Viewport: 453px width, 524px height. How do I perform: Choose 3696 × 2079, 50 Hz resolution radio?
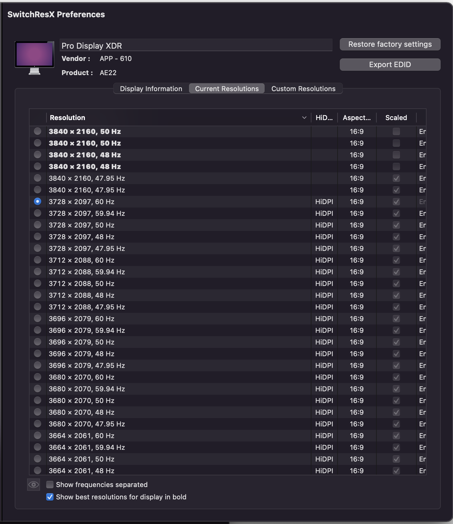coord(38,342)
